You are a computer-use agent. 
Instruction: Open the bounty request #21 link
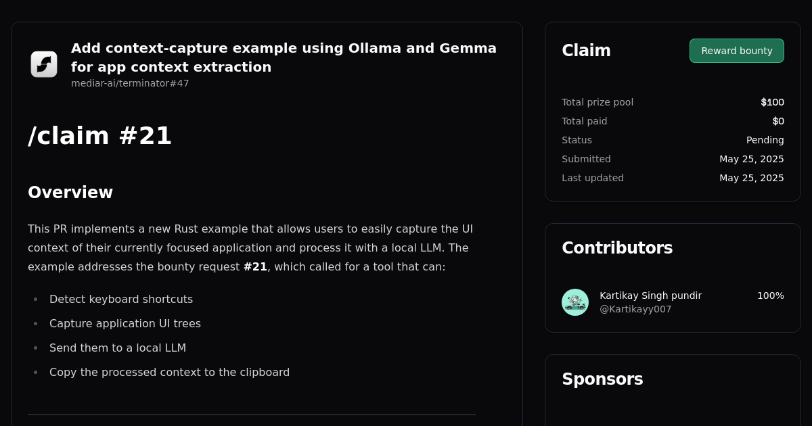255,266
